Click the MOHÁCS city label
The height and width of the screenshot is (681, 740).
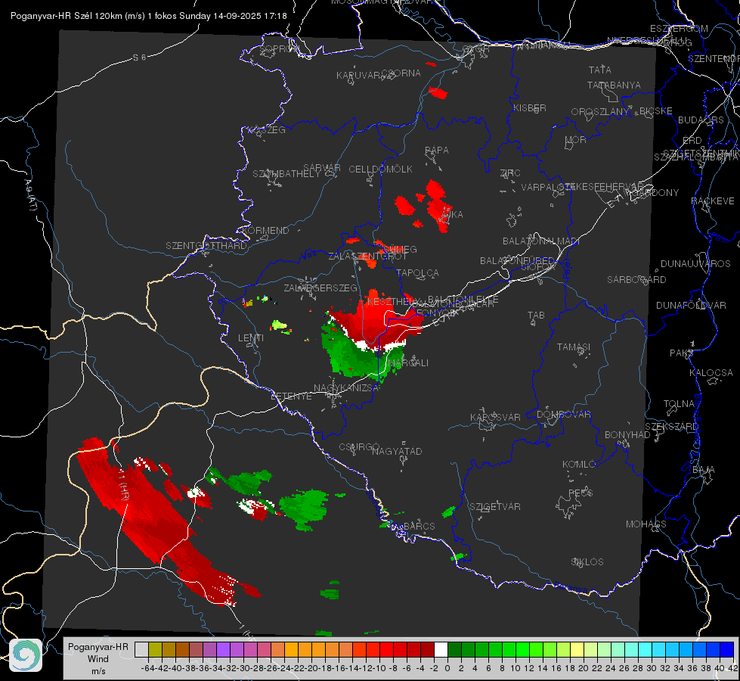pyautogui.click(x=646, y=524)
